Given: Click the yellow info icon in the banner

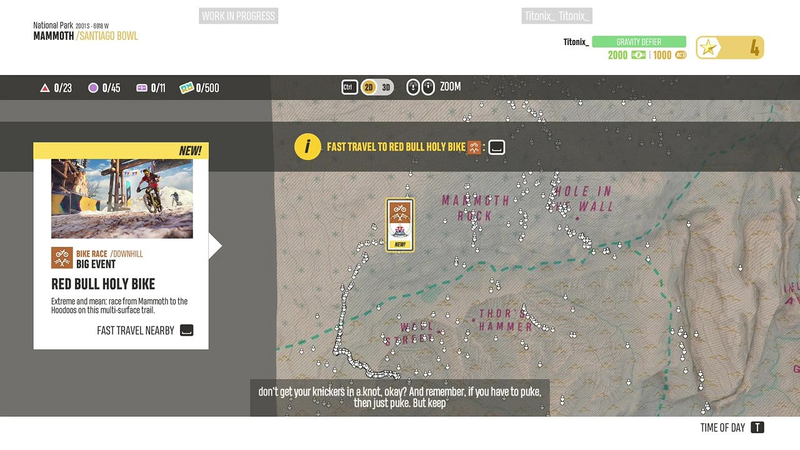Looking at the screenshot, I should coord(307,147).
